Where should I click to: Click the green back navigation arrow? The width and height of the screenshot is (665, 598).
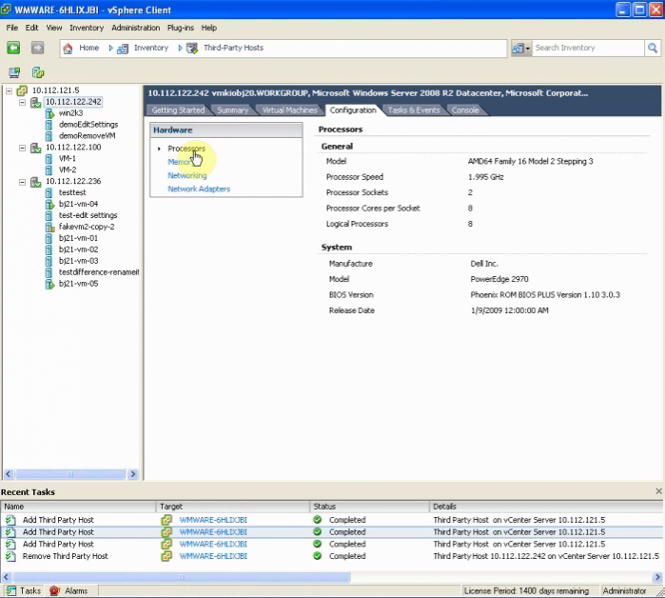pyautogui.click(x=13, y=48)
